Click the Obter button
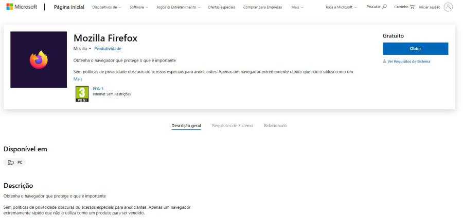 [x=416, y=49]
